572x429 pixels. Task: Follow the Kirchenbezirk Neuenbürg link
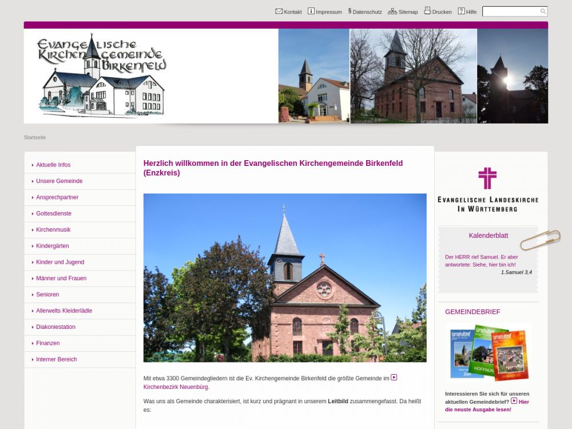tap(176, 387)
